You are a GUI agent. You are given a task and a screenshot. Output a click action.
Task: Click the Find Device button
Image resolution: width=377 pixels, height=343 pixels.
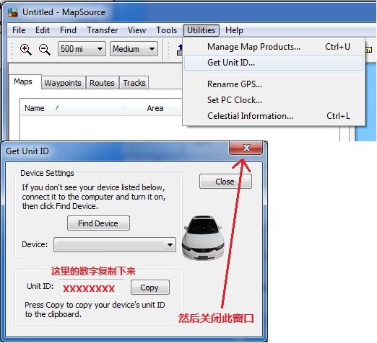click(x=98, y=223)
